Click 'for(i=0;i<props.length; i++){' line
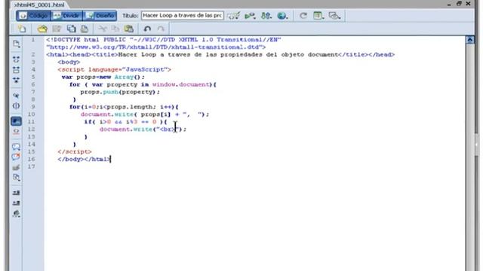The image size is (483, 271). [x=124, y=107]
